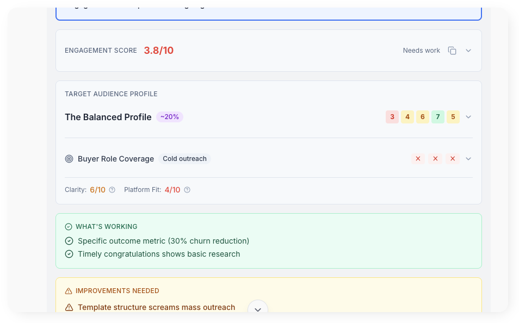Open the info tooltip next to Clarity score
Screen dimensions: 519x323
click(x=112, y=190)
